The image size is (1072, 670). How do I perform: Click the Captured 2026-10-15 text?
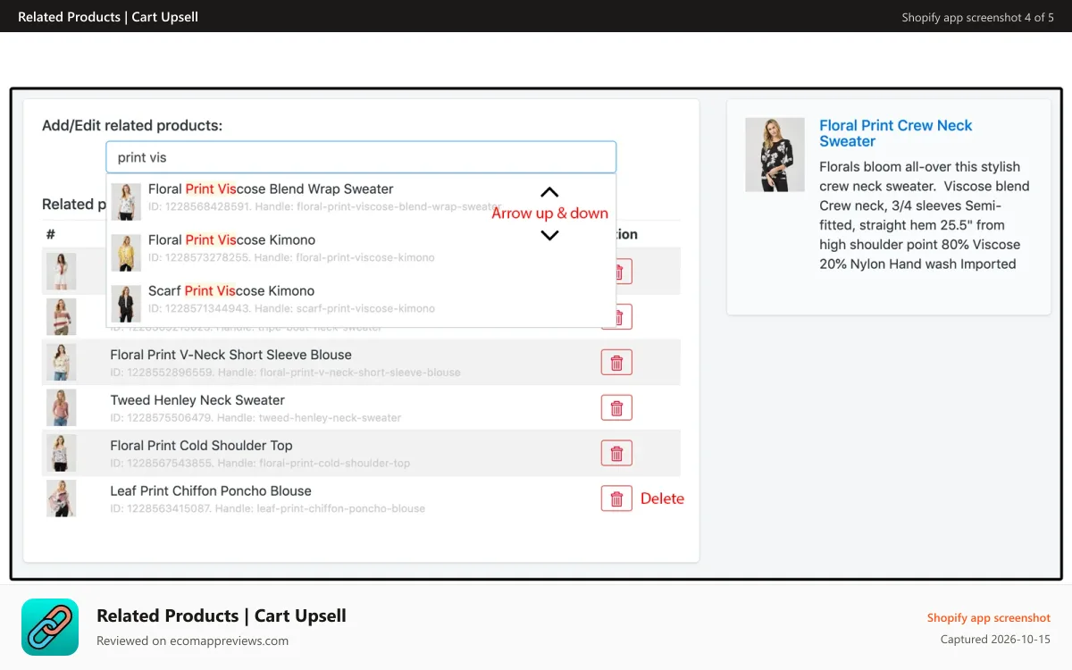[995, 640]
